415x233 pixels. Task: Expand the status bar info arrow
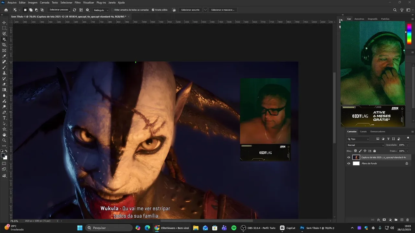tap(58, 221)
